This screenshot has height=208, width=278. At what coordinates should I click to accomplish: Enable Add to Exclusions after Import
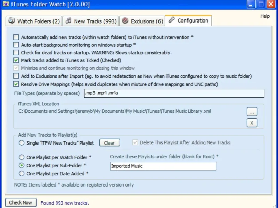pos(16,76)
